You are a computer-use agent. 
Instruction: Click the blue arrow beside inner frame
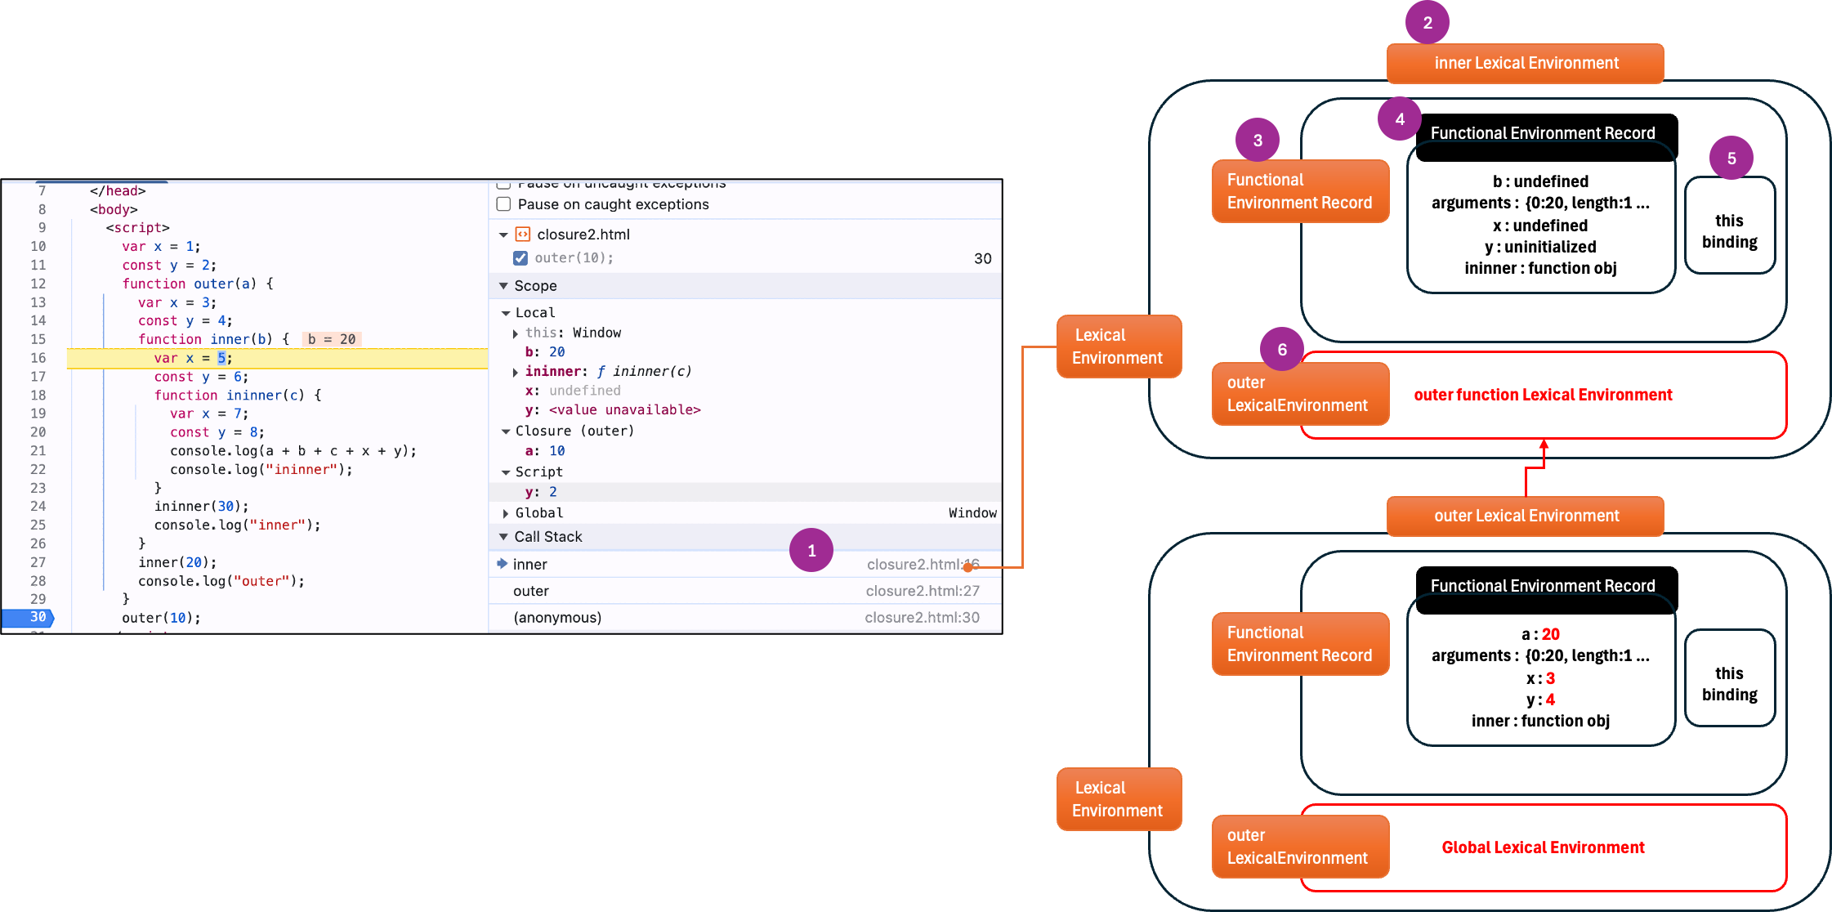502,564
